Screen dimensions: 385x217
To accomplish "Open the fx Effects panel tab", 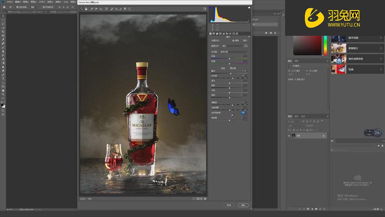I will pyautogui.click(x=230, y=33).
